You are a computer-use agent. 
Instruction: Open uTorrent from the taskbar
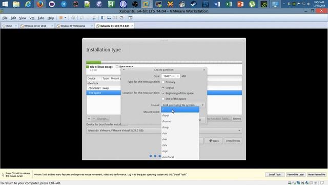(x=252, y=4)
